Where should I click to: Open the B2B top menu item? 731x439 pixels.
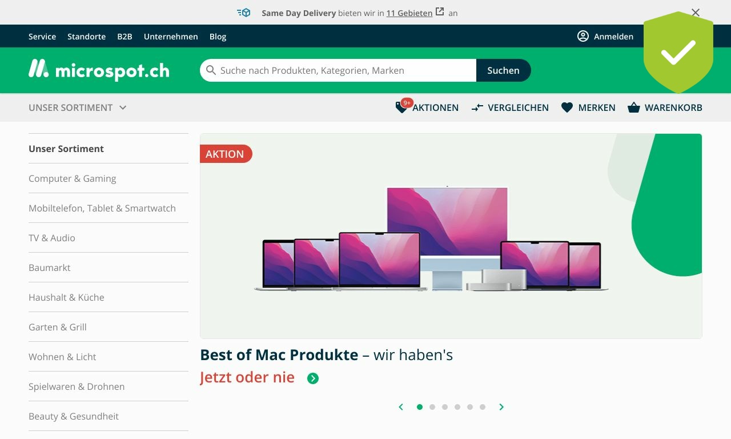124,36
